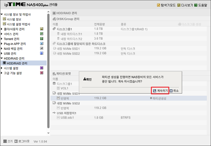Screen dimensions: 211x146
Task: Select 시스템 정보 menu item
Action: click(x=14, y=19)
